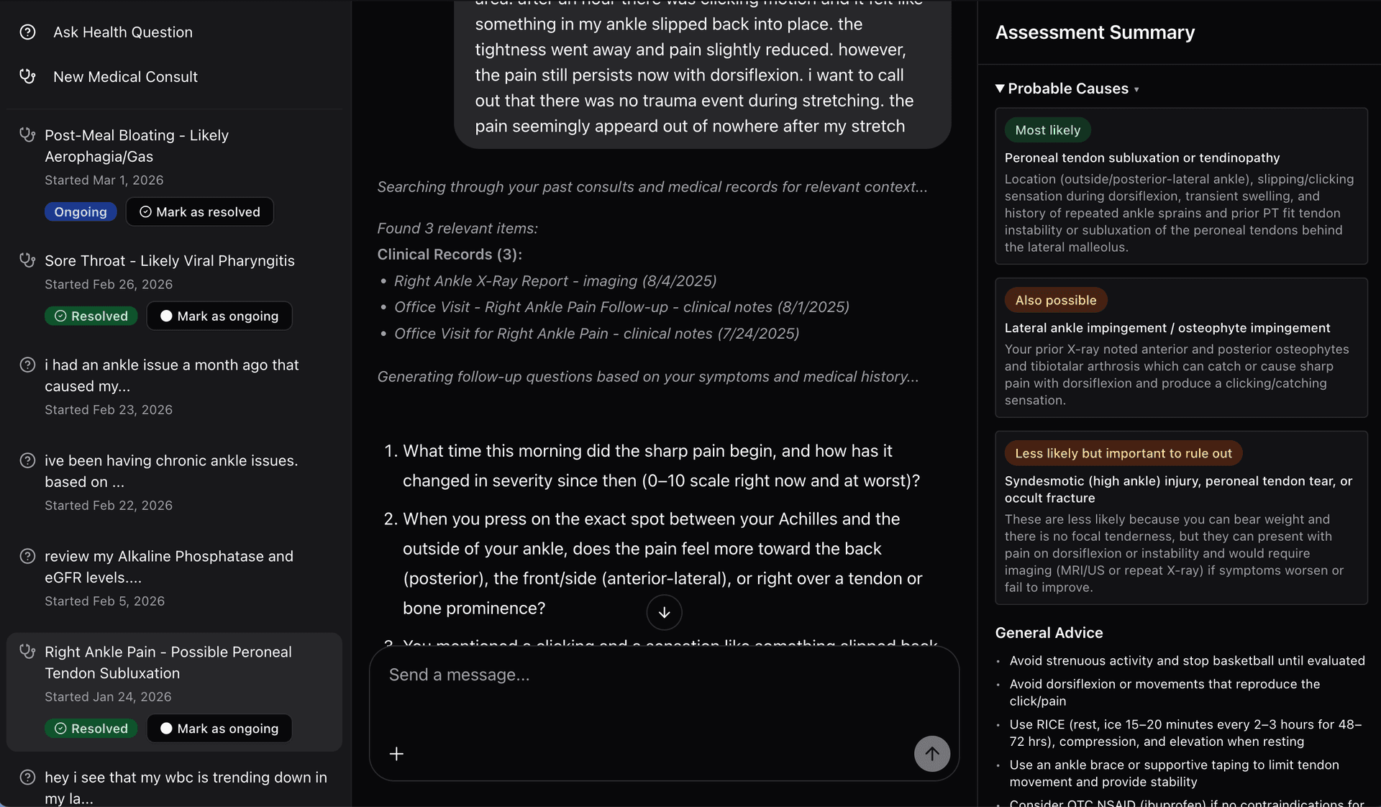This screenshot has height=807, width=1381.
Task: Click the scrollbar between sidebar and chat
Action: (351, 403)
